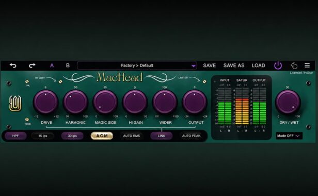Toggle the ACM button
318x196 pixels.
102,136
